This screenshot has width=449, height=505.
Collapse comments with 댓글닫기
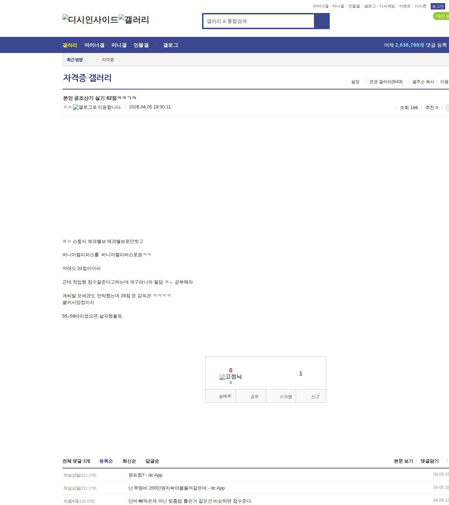[x=429, y=461]
